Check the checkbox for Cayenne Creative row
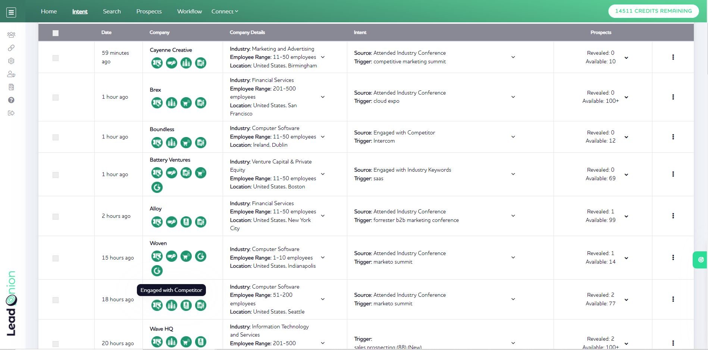Viewport: 708px width, 350px height. click(56, 58)
